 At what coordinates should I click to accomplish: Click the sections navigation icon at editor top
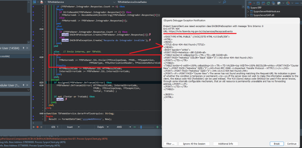(x=35, y=2)
